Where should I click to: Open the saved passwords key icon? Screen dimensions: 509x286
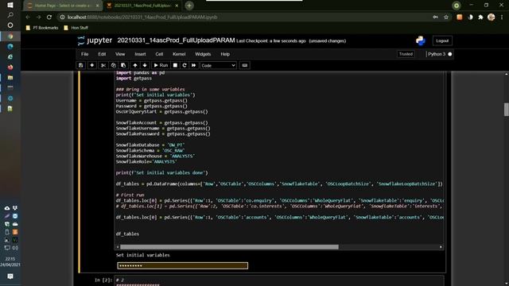click(435, 17)
